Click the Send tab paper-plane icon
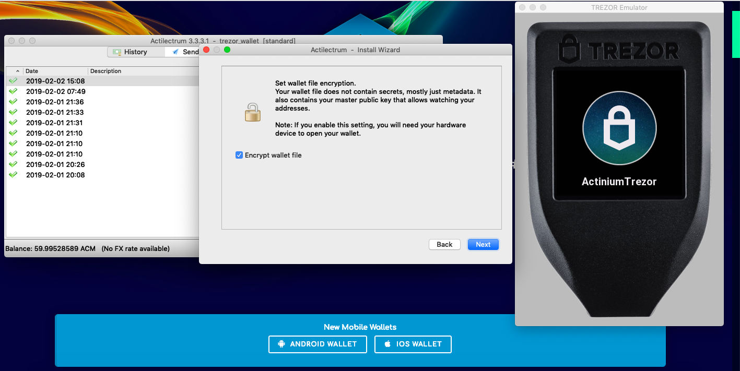The width and height of the screenshot is (740, 371). tap(175, 52)
